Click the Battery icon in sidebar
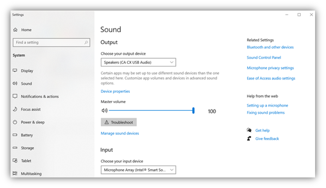 coord(15,135)
